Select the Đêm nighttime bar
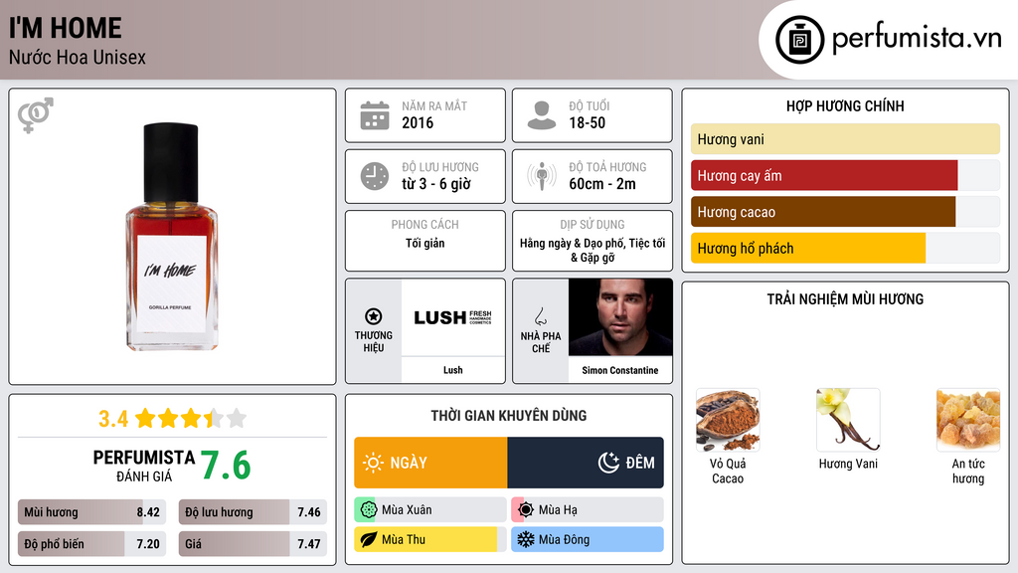Image resolution: width=1018 pixels, height=573 pixels. click(586, 463)
